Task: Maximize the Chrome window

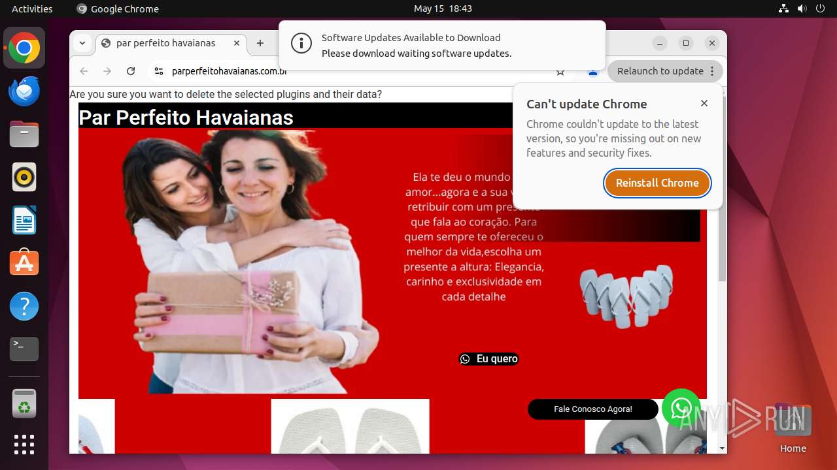Action: coord(686,43)
